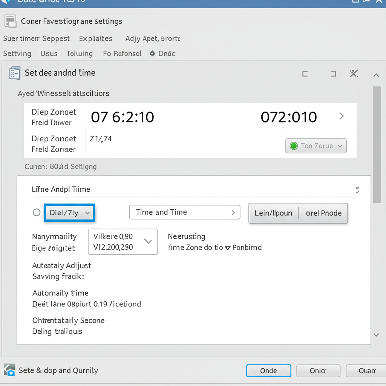This screenshot has height=386, width=386.
Task: Click the Neerusting label
Action: tap(187, 237)
